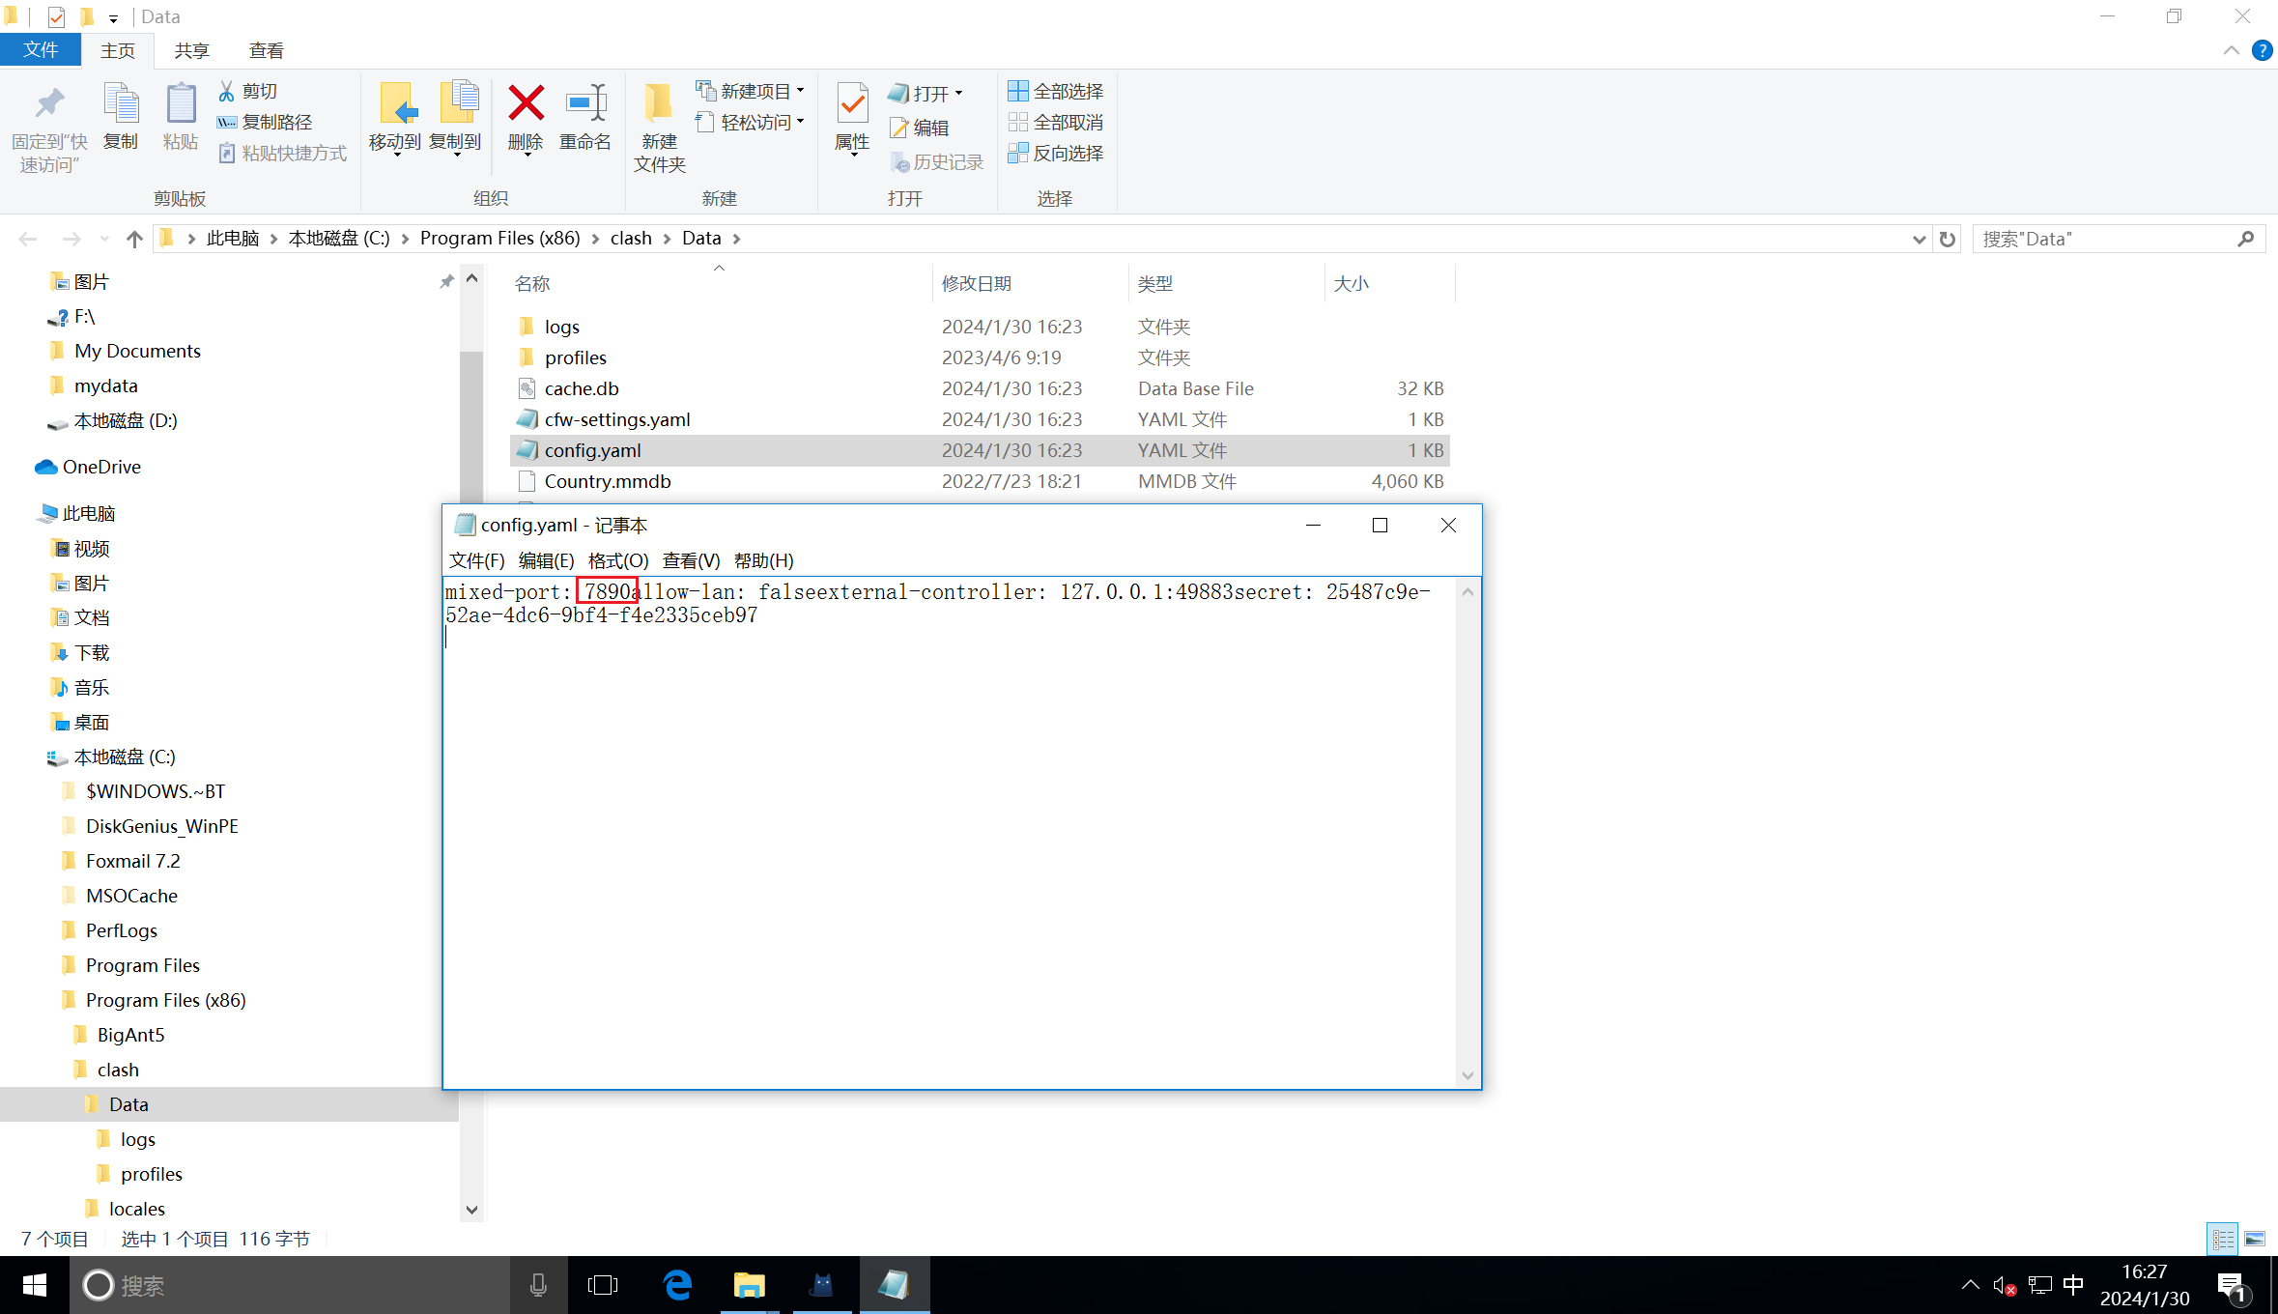The image size is (2278, 1314).
Task: Open Notepad File (文件) menu
Action: (x=476, y=560)
